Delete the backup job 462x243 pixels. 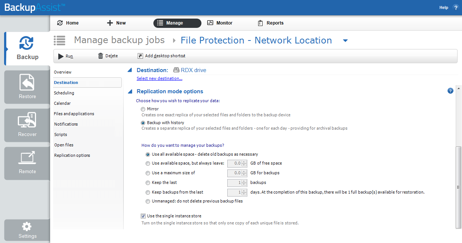tap(108, 56)
